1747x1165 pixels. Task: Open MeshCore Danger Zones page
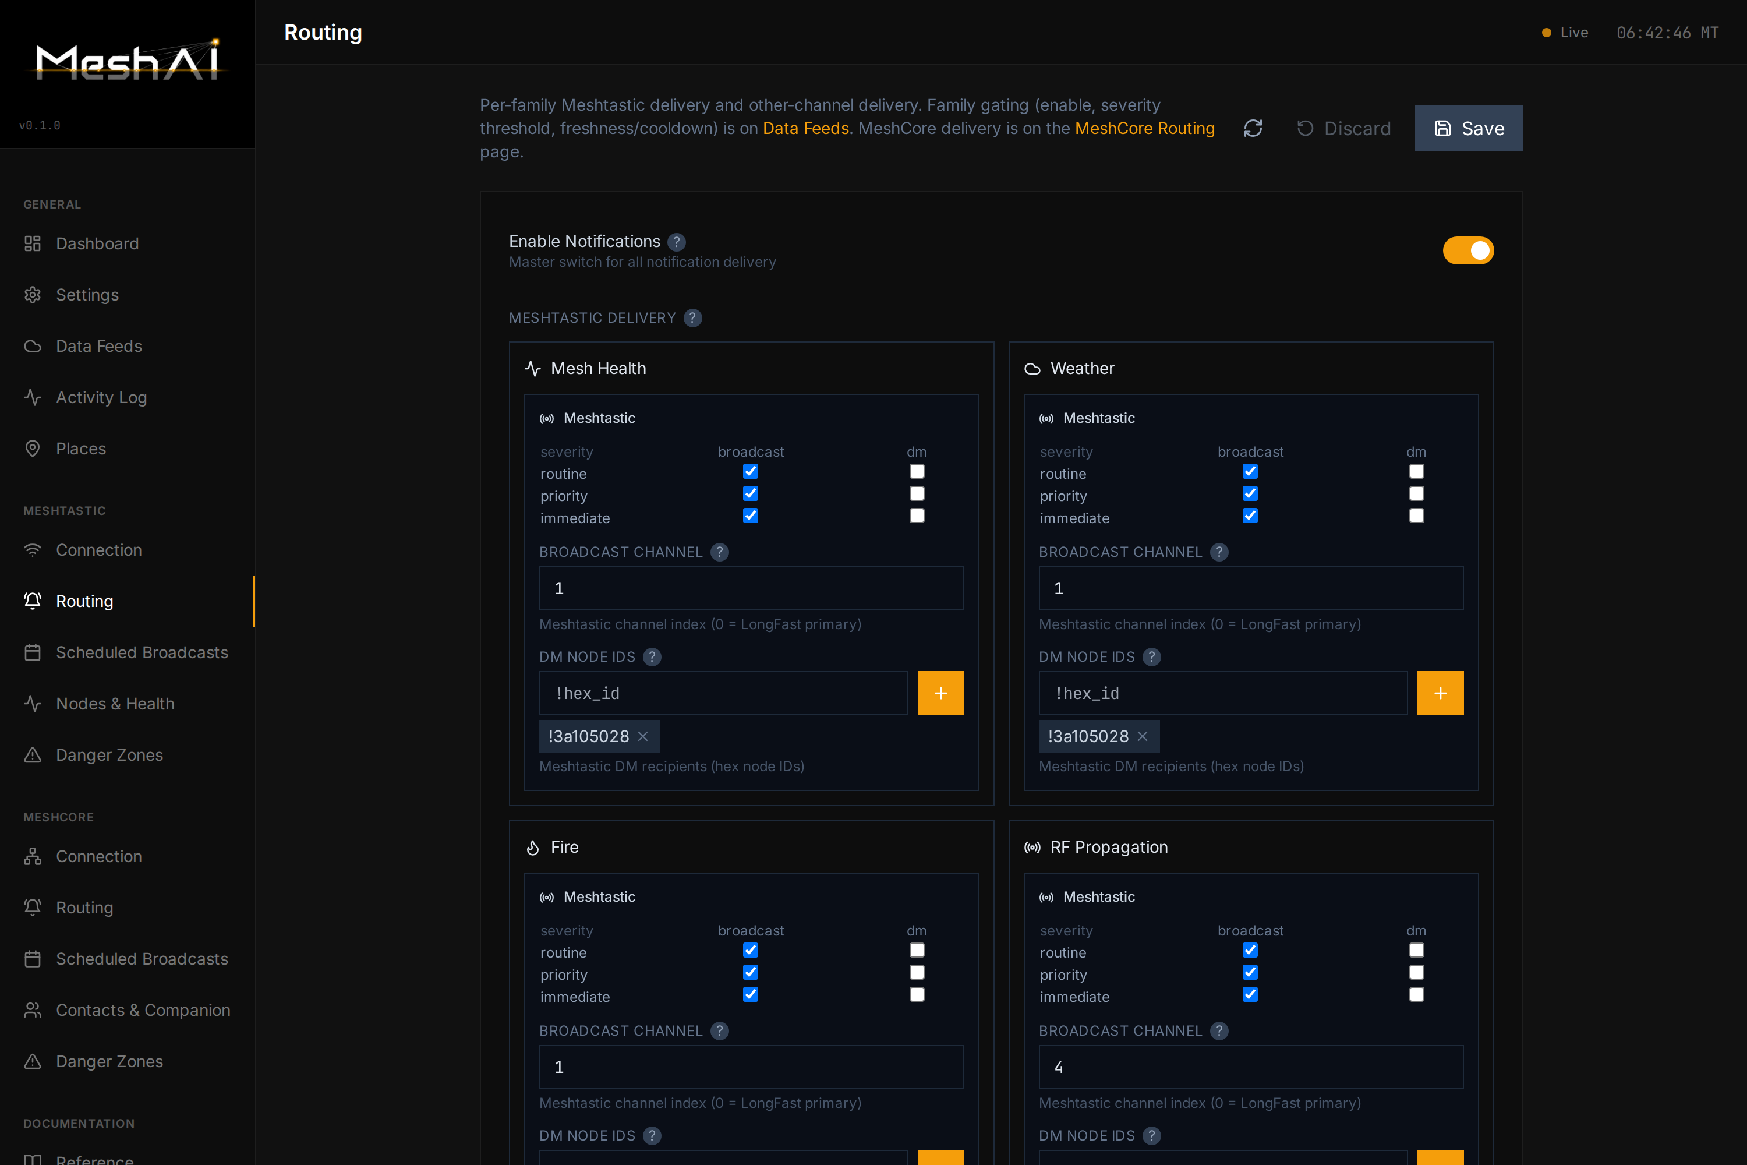point(128,1062)
